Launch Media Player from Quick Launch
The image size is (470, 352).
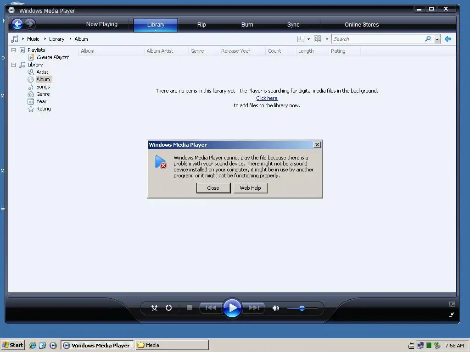coord(53,346)
